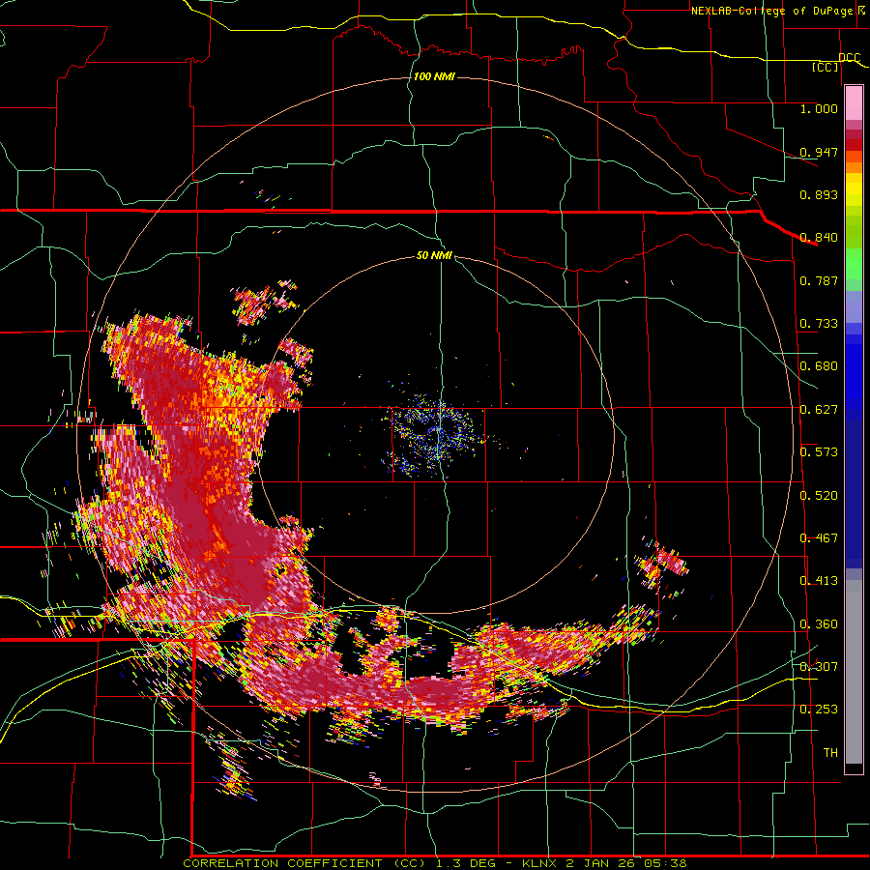
Task: Select the 0.893 legend value
Action: [819, 194]
